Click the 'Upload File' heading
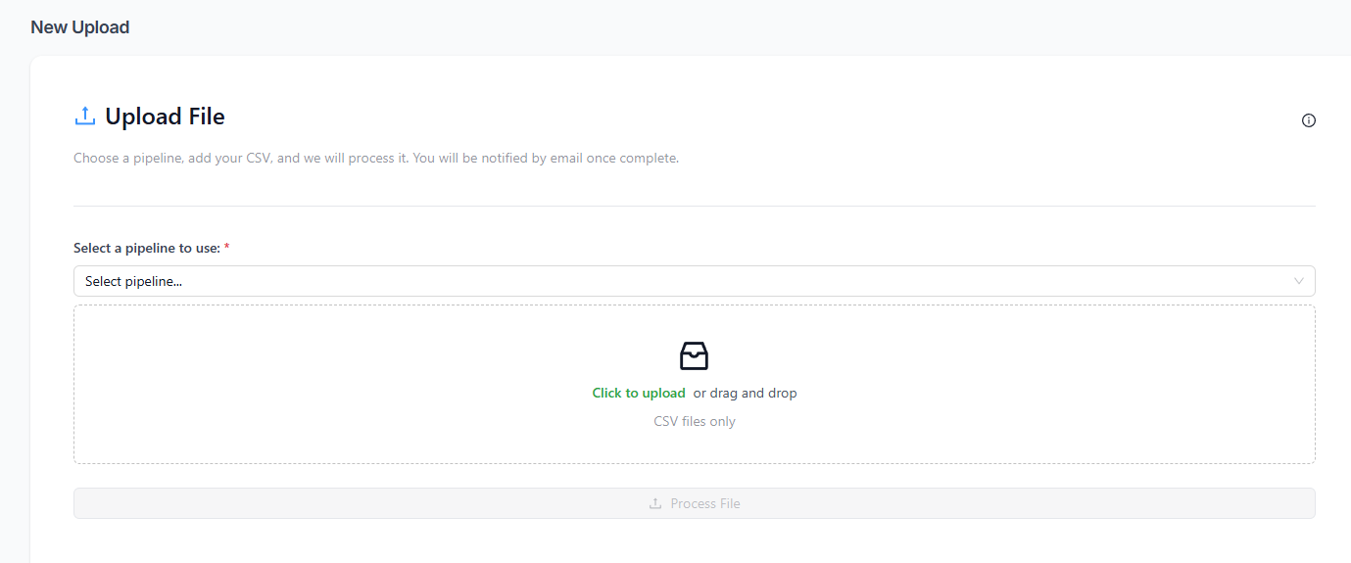The height and width of the screenshot is (563, 1351). click(x=165, y=117)
